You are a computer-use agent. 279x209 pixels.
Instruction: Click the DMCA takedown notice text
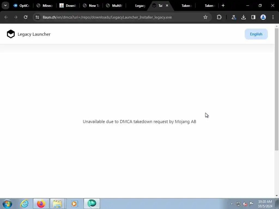click(139, 122)
